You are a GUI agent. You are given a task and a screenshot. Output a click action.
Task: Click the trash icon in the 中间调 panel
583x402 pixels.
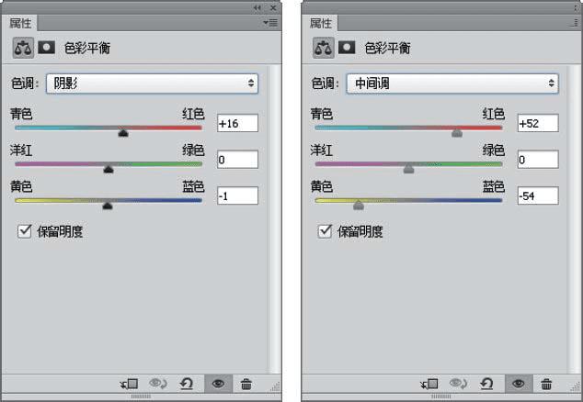coord(546,384)
